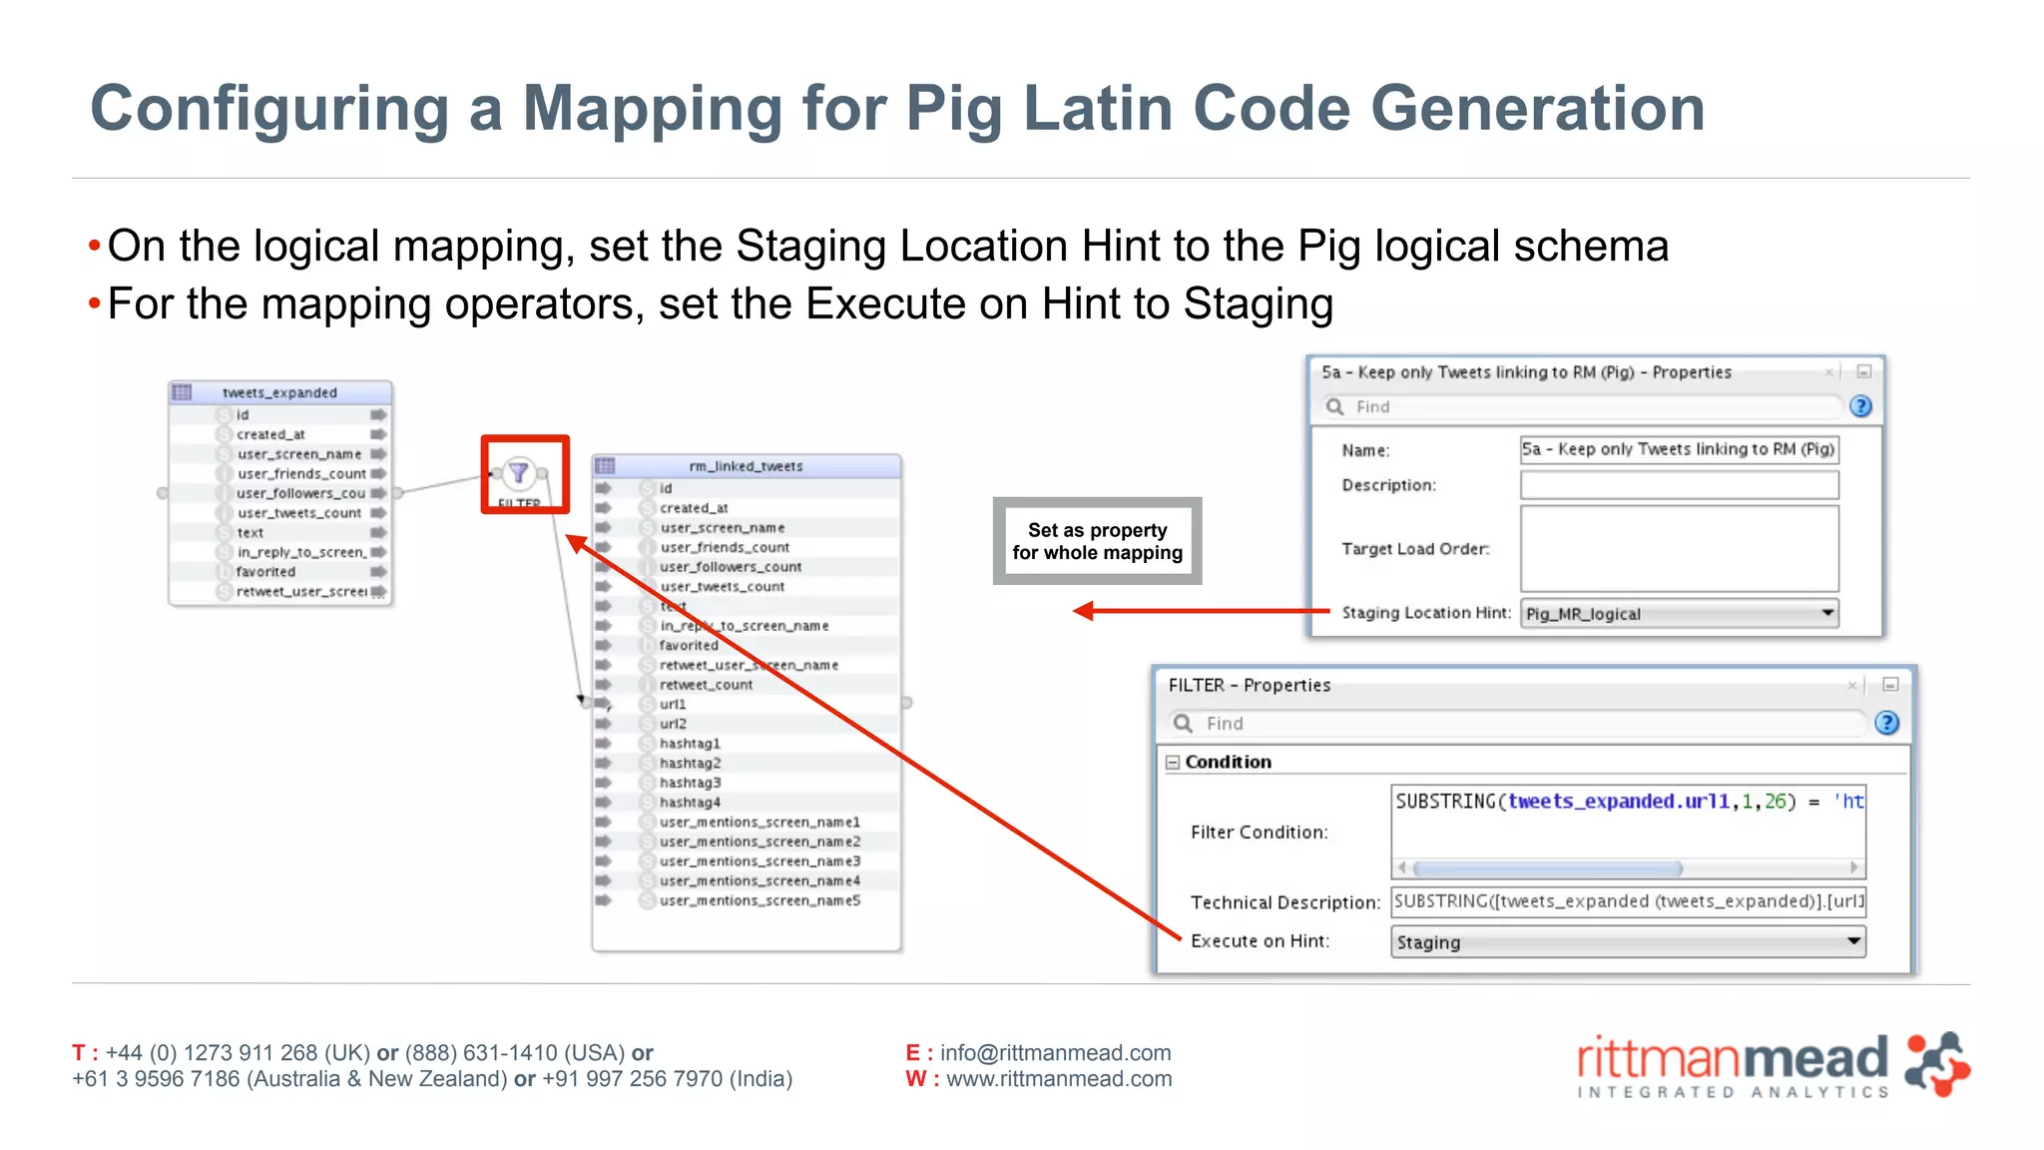The width and height of the screenshot is (2044, 1150).
Task: Select hashtag1 column in rm_linked_tweets
Action: point(690,744)
